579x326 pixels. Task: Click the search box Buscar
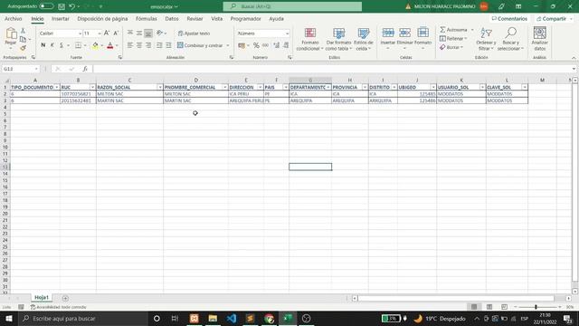point(292,6)
